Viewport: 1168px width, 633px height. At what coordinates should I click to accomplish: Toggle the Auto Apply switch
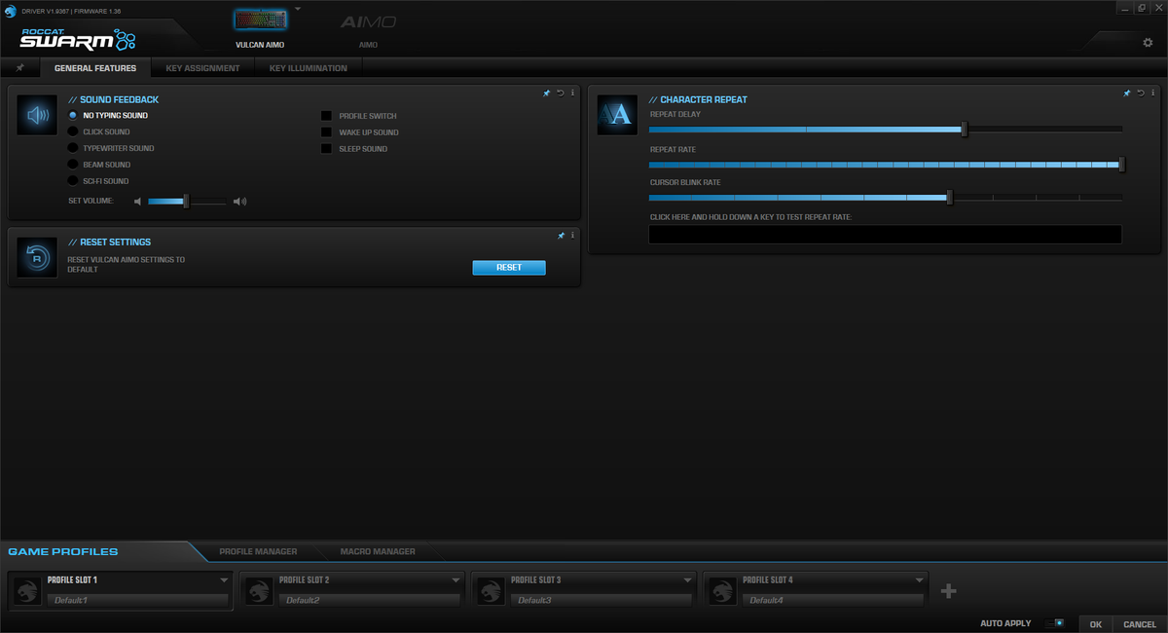[1054, 623]
